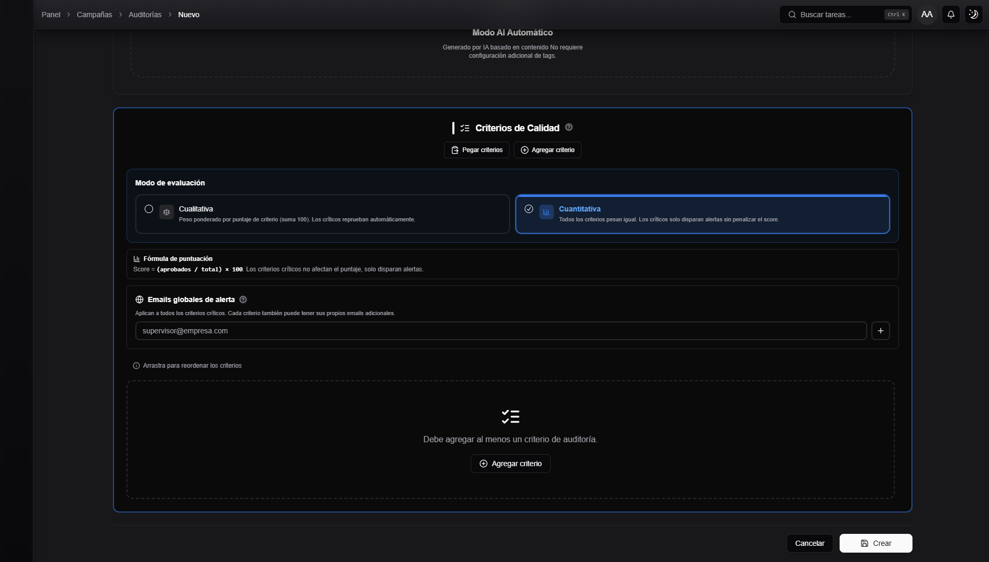Click the checklist icon beside Criterios de Calidad
This screenshot has width=989, height=562.
click(465, 128)
